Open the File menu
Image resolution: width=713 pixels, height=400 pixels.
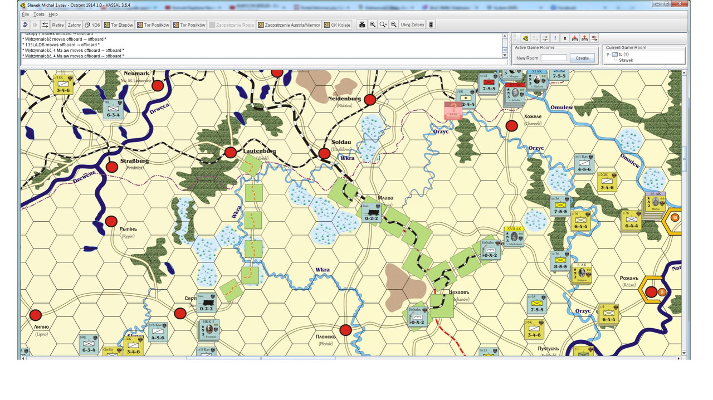[x=26, y=14]
